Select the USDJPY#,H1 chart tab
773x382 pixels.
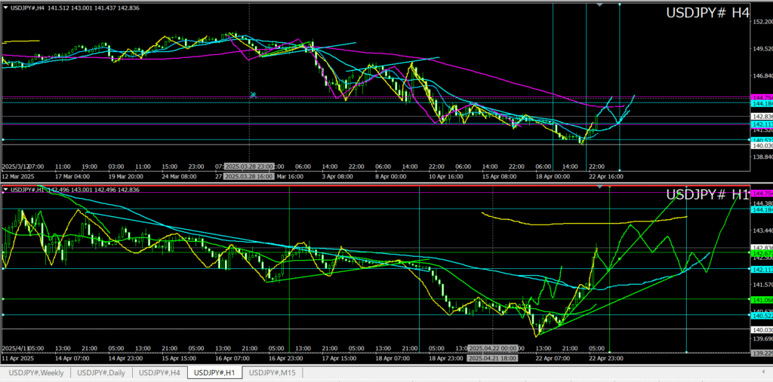point(215,373)
